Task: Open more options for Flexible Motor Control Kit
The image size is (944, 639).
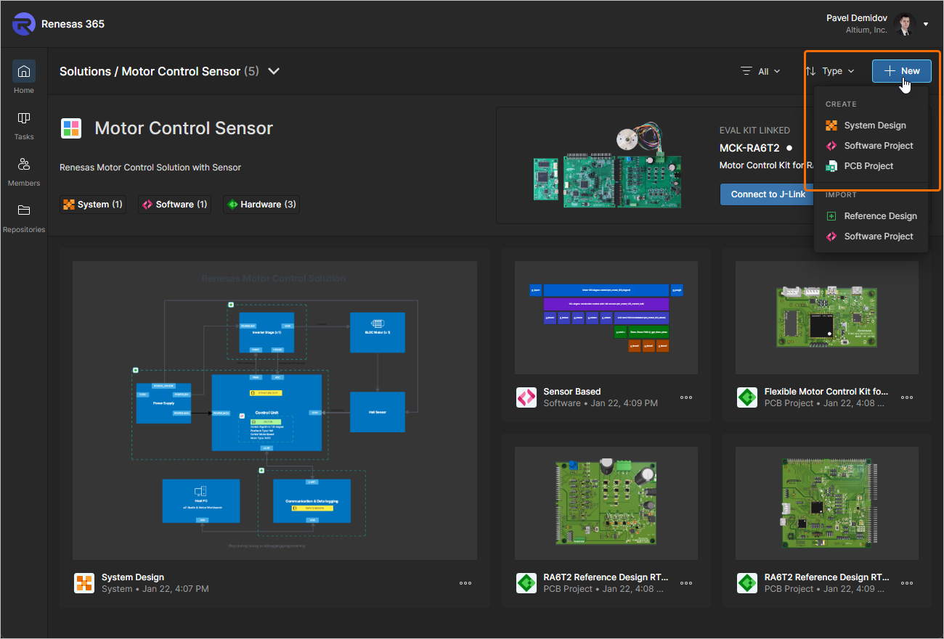Action: (x=907, y=397)
